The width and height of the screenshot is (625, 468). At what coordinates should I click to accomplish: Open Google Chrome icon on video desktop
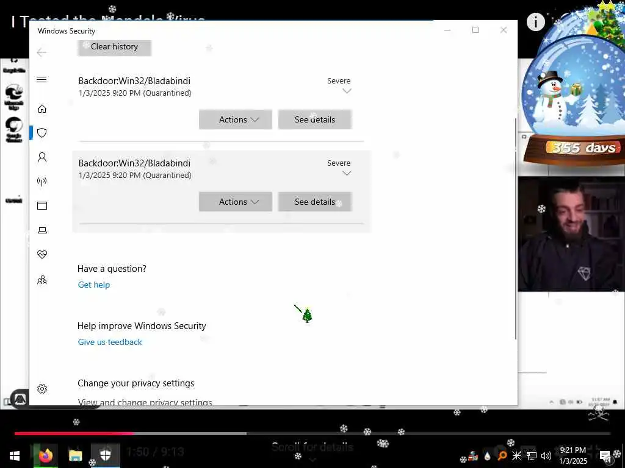(14, 129)
